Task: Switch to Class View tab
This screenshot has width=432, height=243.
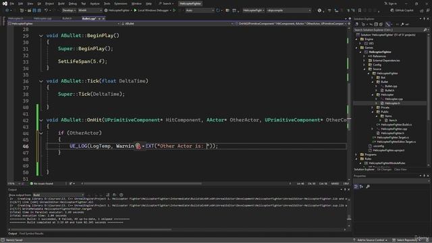Action: coord(400,169)
